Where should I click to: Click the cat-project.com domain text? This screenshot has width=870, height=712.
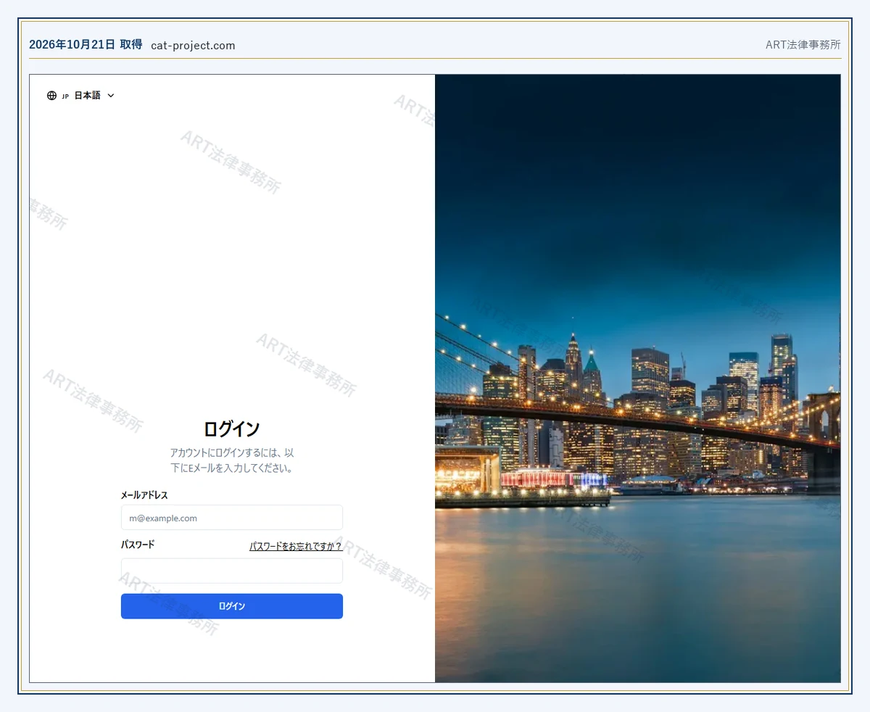tap(194, 46)
